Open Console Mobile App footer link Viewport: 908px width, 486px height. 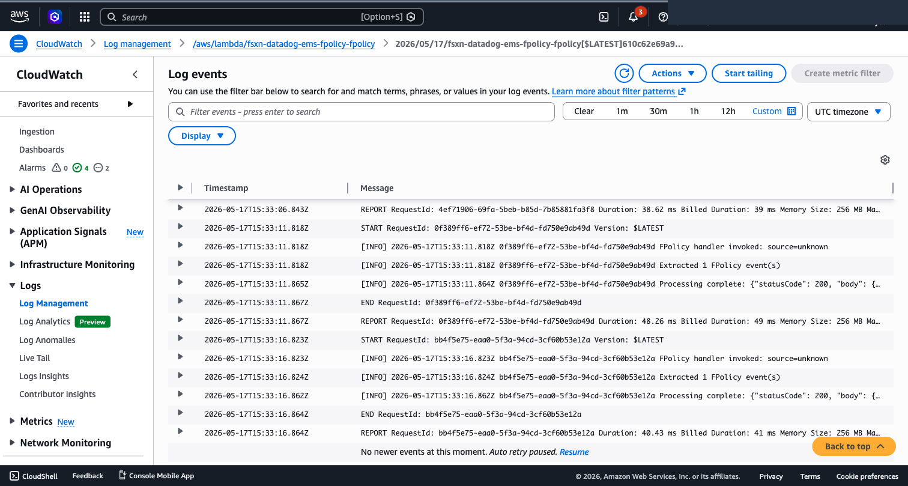point(156,476)
